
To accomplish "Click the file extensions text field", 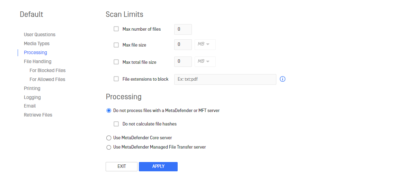I will click(x=225, y=79).
